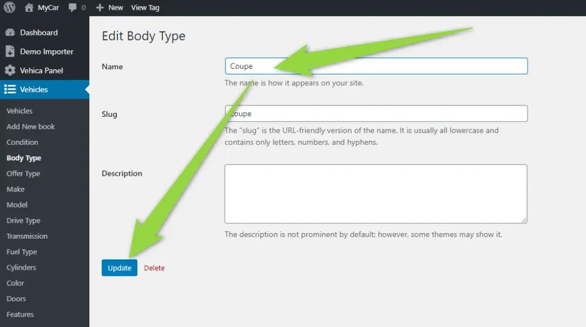This screenshot has height=327, width=586.
Task: Open Demo Importer menu item
Action: (x=47, y=52)
